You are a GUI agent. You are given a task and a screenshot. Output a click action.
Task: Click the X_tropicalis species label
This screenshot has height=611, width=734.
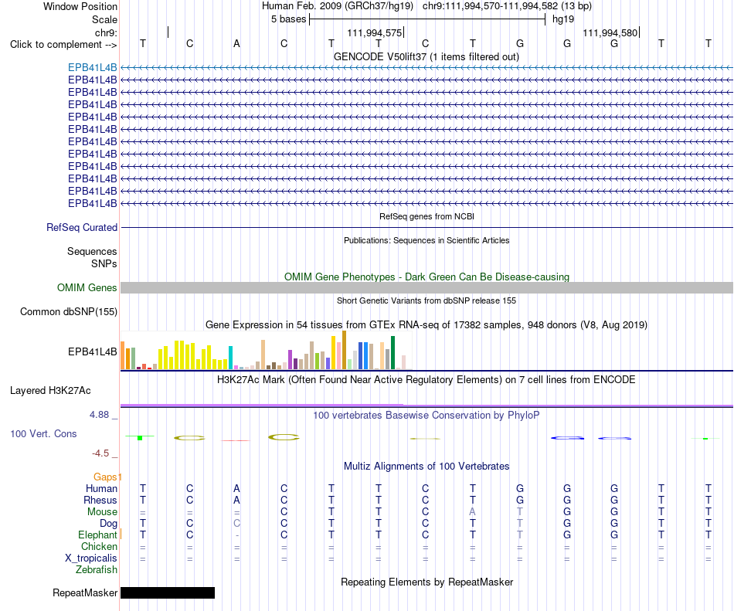(91, 558)
